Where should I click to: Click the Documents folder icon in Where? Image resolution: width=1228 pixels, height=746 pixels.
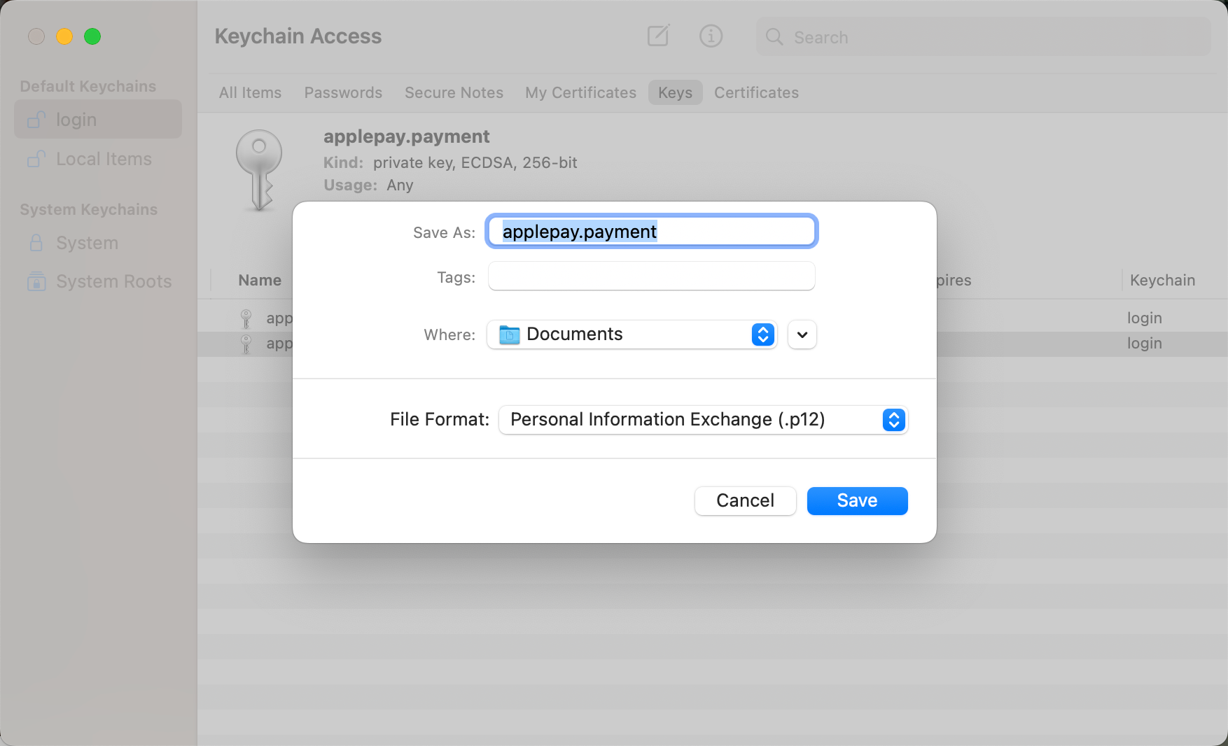(x=509, y=335)
